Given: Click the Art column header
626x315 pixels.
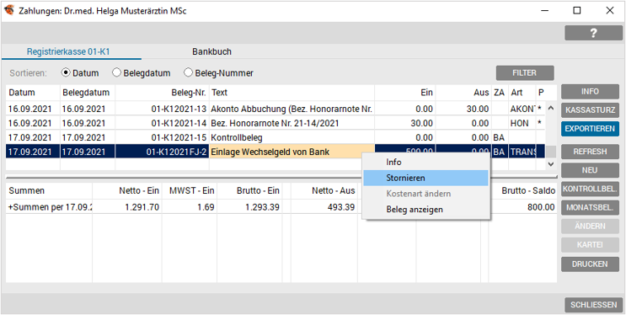Looking at the screenshot, I should (522, 93).
